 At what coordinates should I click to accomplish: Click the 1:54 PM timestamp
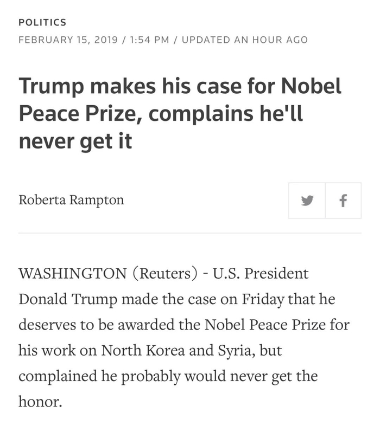coord(149,40)
